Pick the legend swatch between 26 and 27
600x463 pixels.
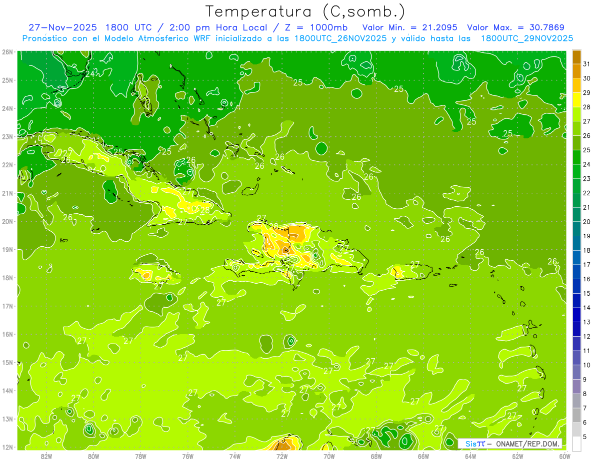(576, 128)
